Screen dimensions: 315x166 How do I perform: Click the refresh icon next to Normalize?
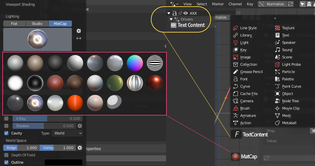point(290,4)
